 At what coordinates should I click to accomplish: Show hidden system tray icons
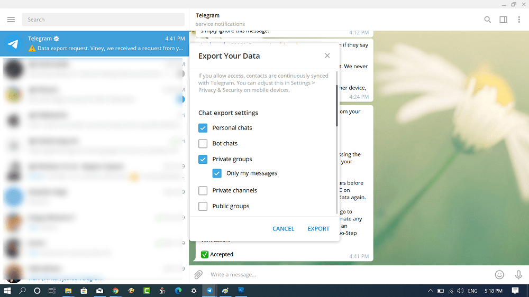pos(431,291)
